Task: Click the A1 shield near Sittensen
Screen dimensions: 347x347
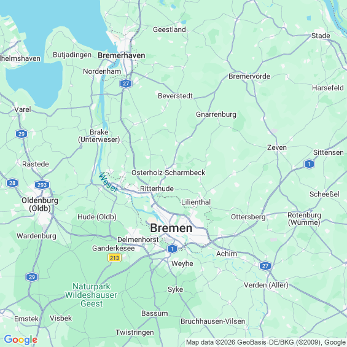Action: [309, 164]
